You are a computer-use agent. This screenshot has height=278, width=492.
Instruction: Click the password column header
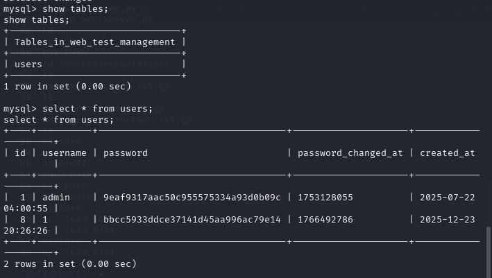click(126, 153)
